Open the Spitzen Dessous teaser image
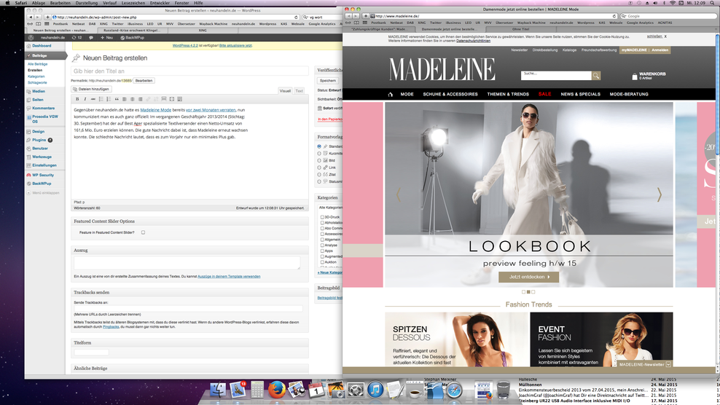Image resolution: width=720 pixels, height=405 pixels. [458, 339]
